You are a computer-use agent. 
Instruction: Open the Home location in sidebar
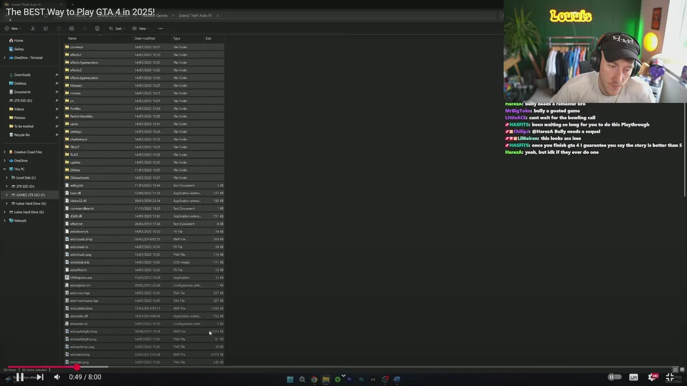click(16, 40)
